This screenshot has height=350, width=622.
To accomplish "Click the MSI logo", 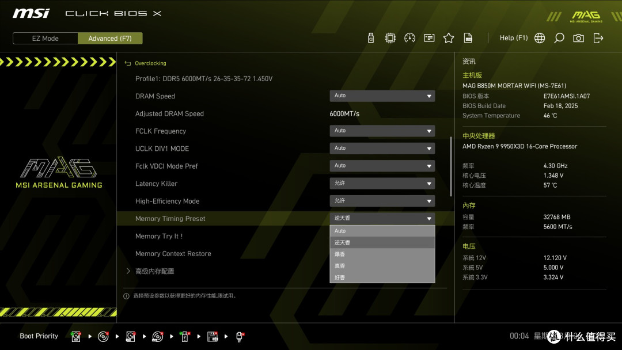I will (31, 13).
